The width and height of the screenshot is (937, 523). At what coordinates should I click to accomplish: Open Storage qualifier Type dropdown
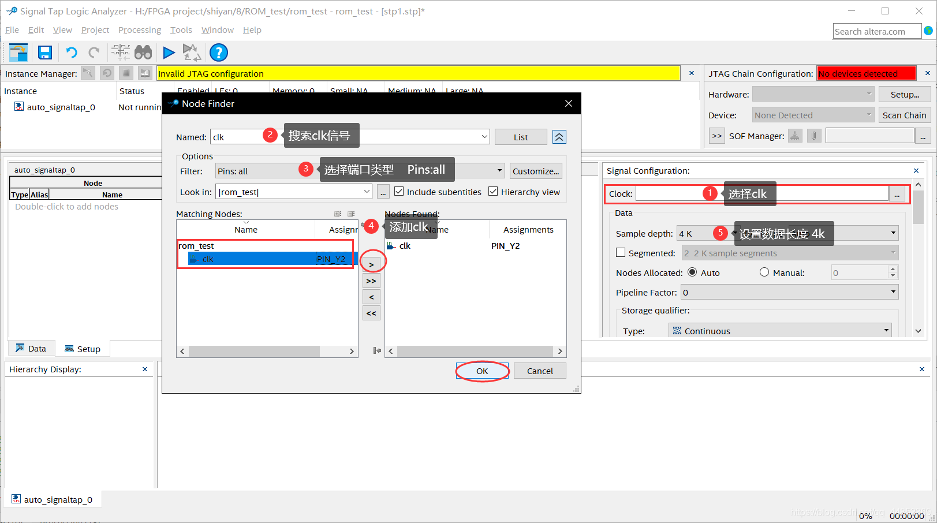(886, 330)
